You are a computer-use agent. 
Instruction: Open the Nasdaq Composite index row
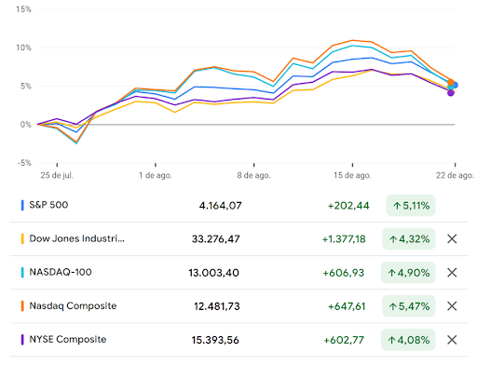[239, 306]
